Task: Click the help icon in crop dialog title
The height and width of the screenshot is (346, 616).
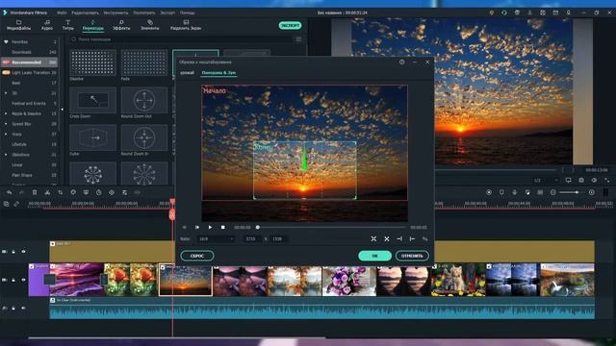Action: [402, 62]
